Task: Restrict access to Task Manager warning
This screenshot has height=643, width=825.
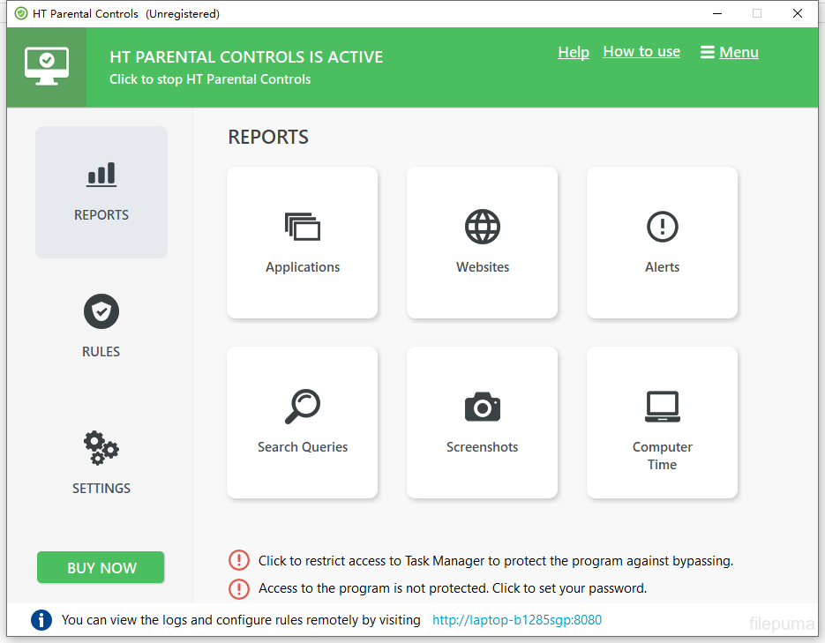Action: pyautogui.click(x=495, y=561)
